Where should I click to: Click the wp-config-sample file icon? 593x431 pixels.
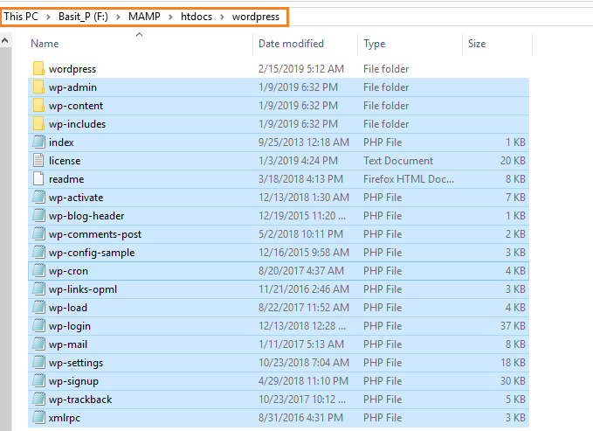click(38, 253)
